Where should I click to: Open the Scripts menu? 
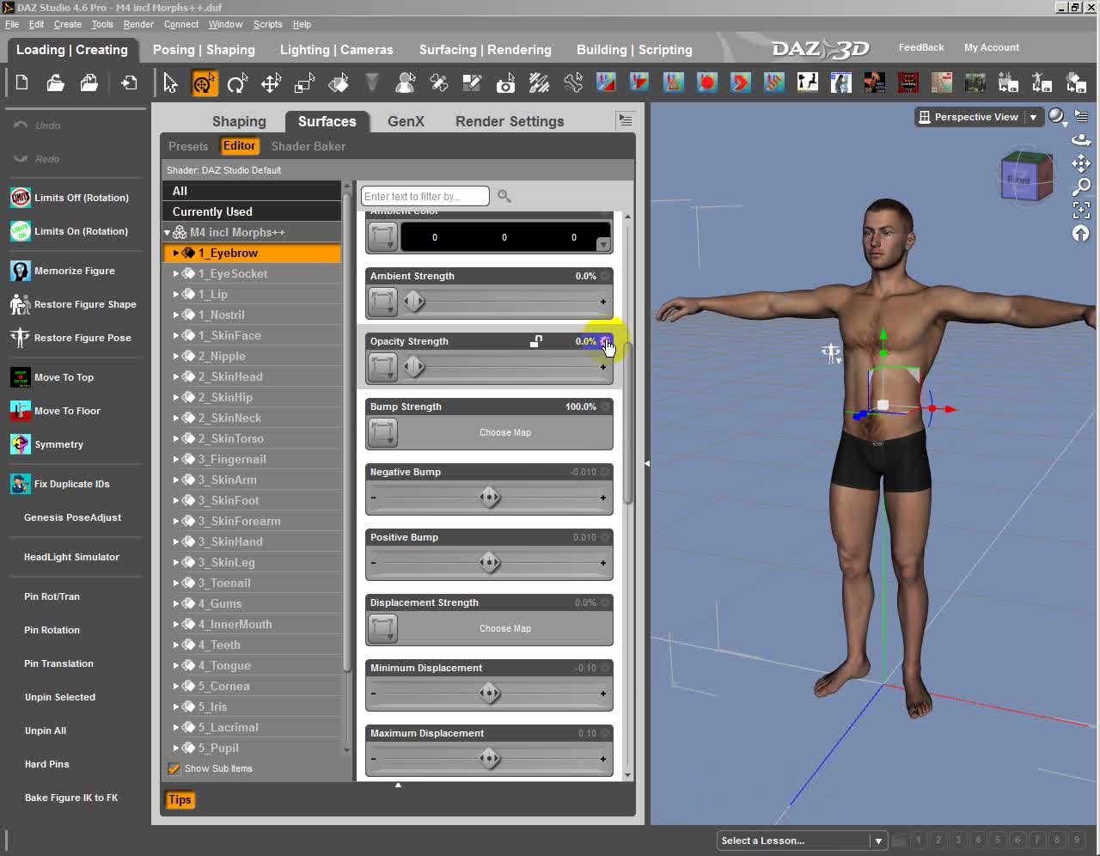tap(267, 24)
